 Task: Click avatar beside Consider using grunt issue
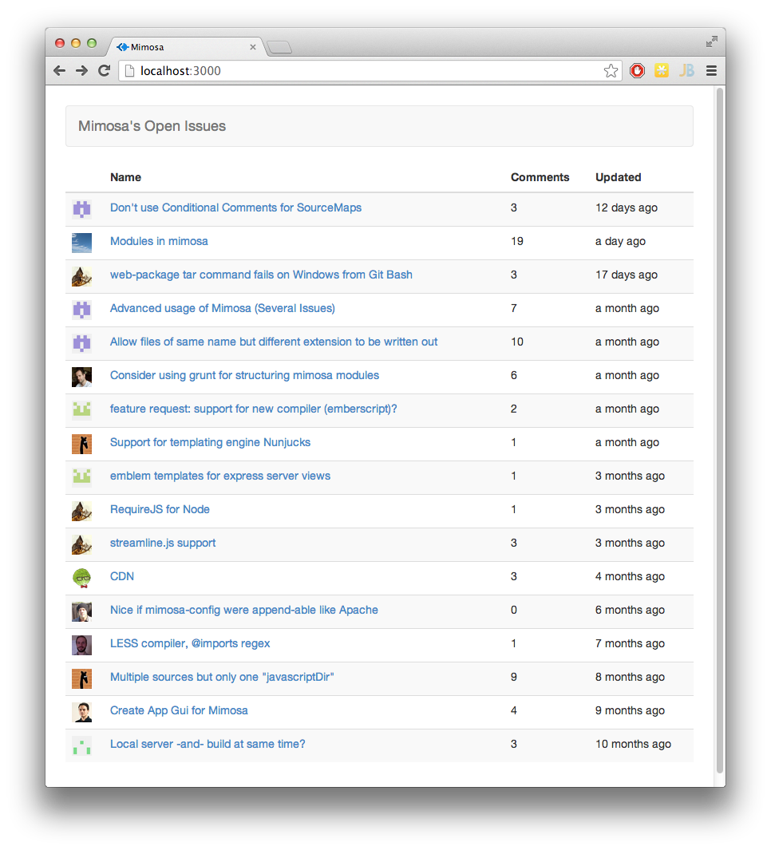point(82,376)
